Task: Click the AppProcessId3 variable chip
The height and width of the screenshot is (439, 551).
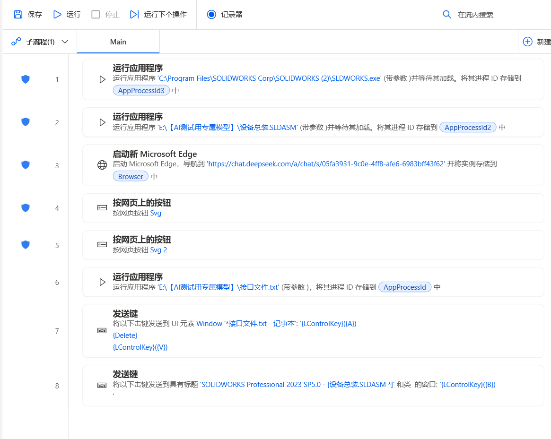Action: pyautogui.click(x=141, y=91)
